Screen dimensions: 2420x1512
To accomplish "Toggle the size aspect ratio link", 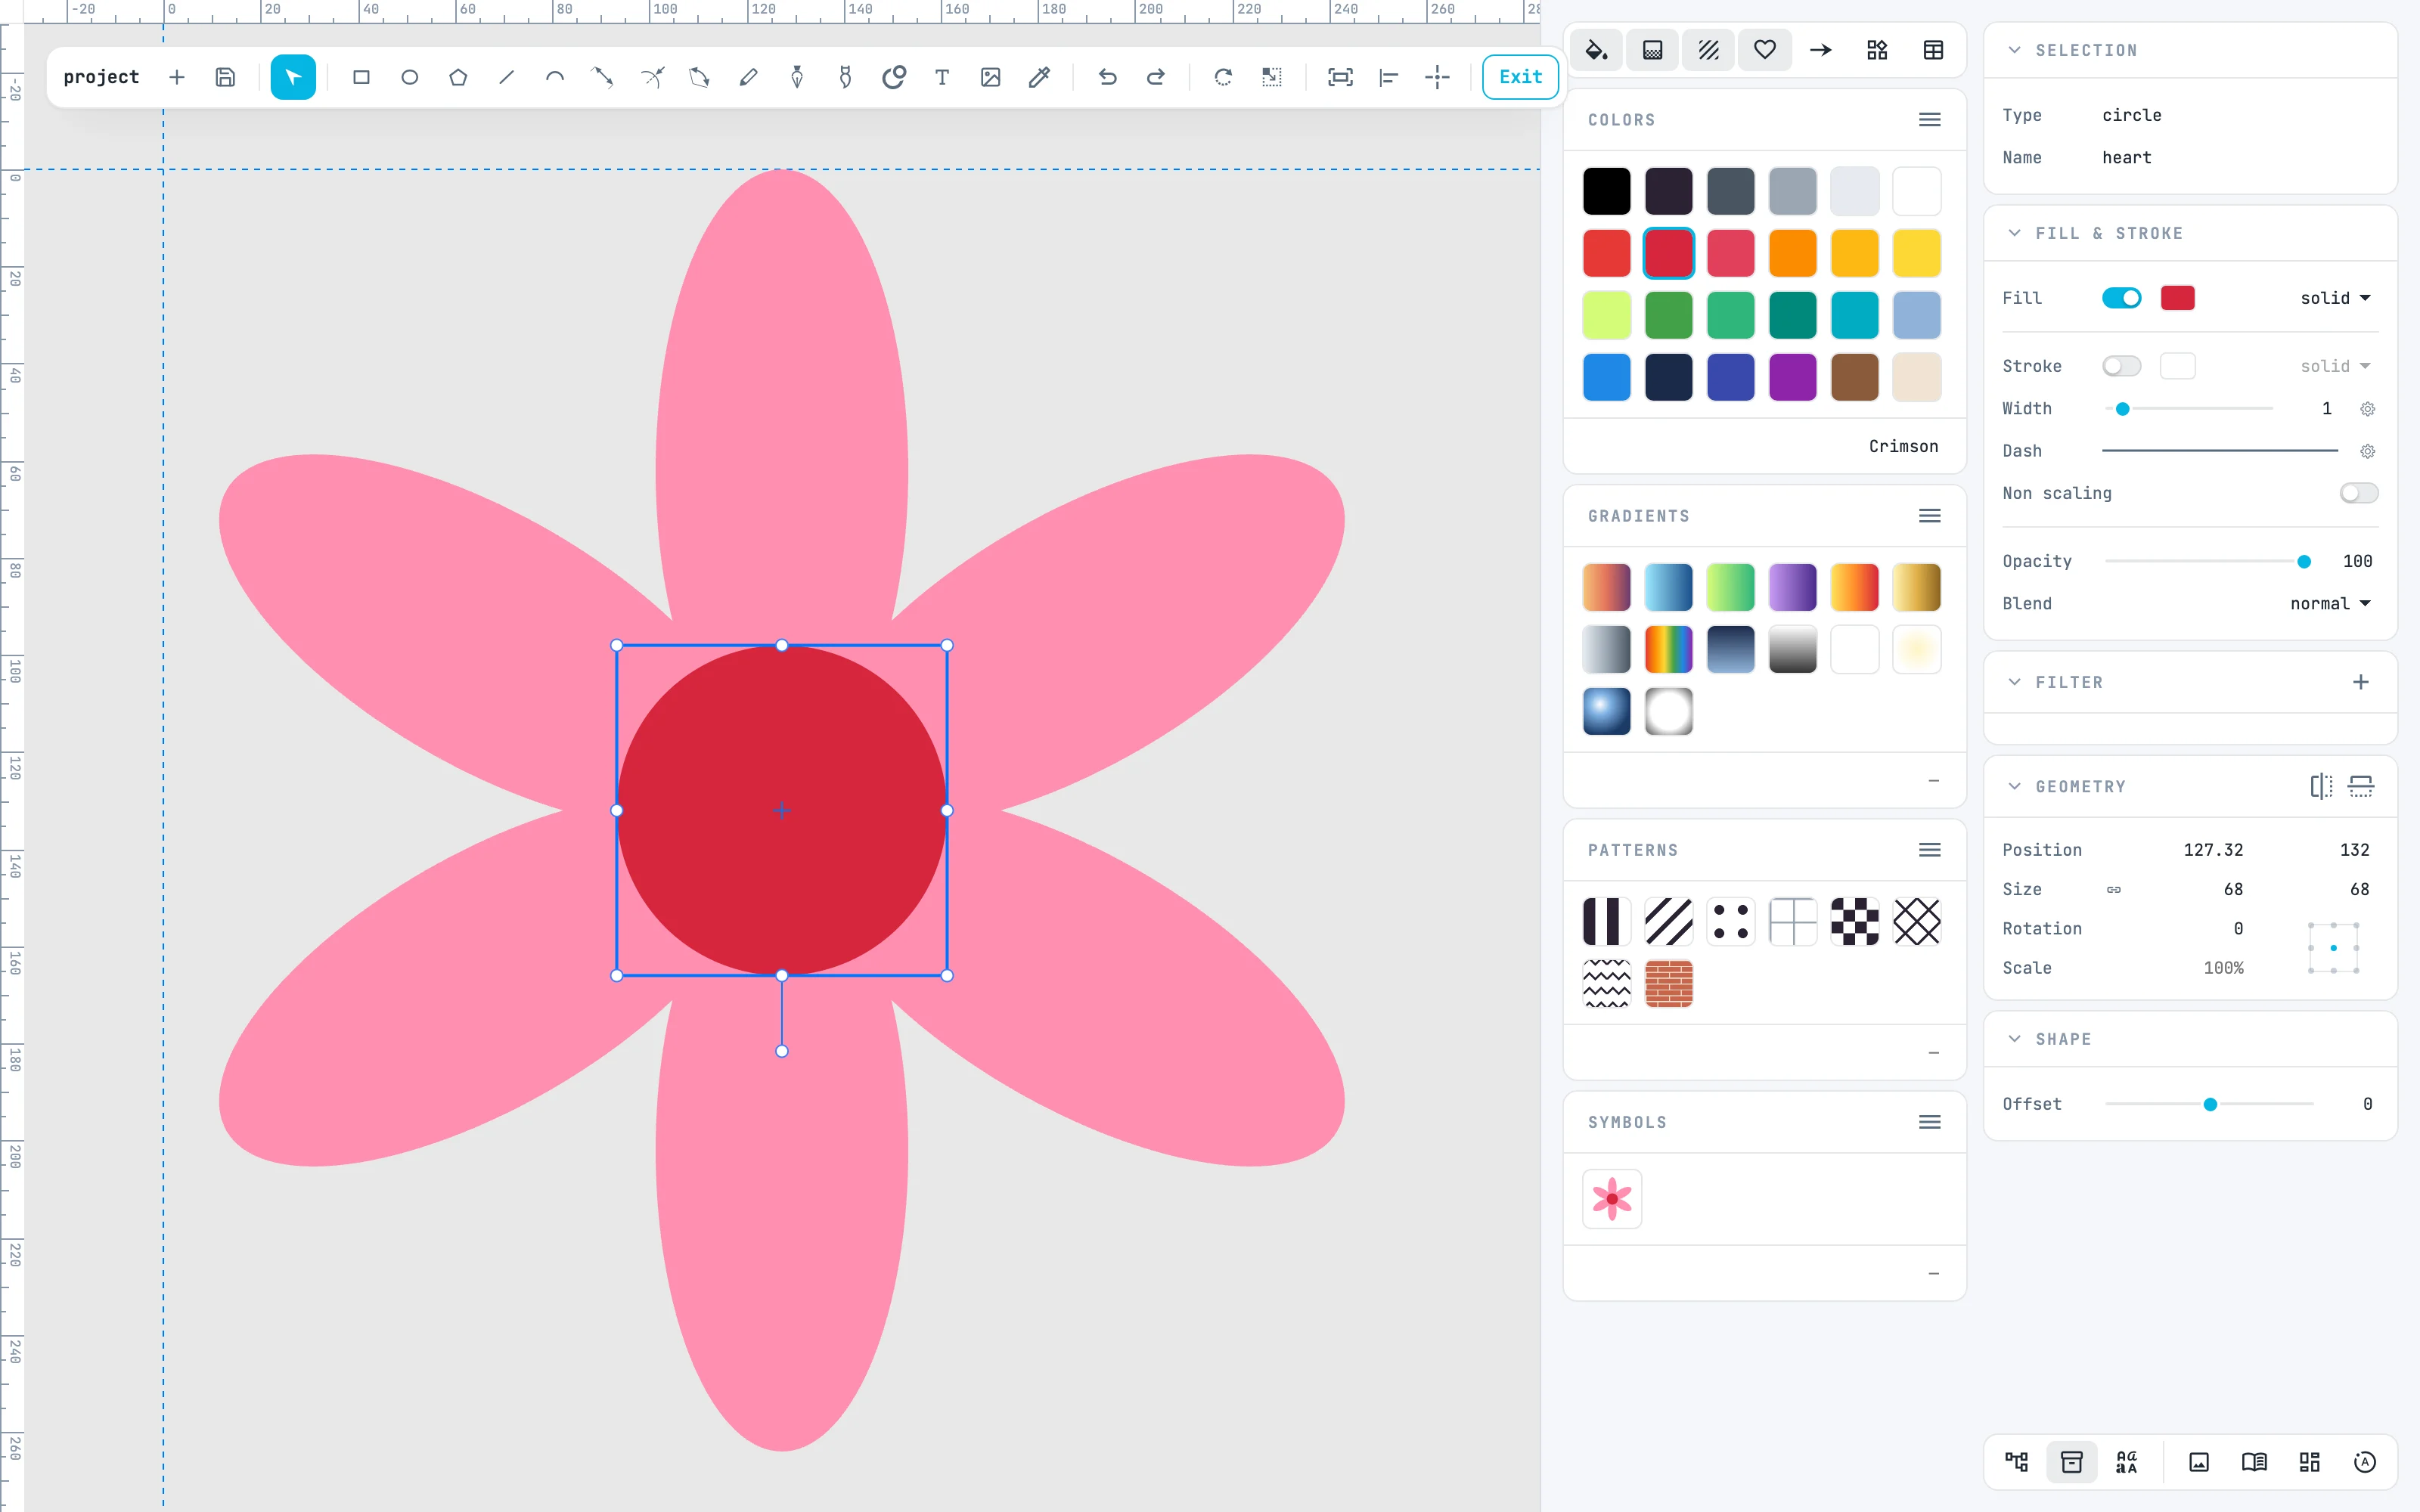I will coord(2113,889).
